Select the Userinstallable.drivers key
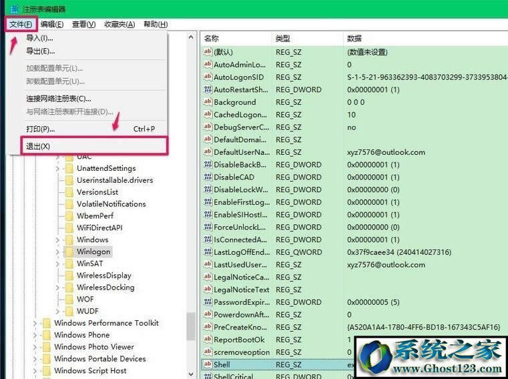Viewport: 508px width, 379px height. pos(115,180)
